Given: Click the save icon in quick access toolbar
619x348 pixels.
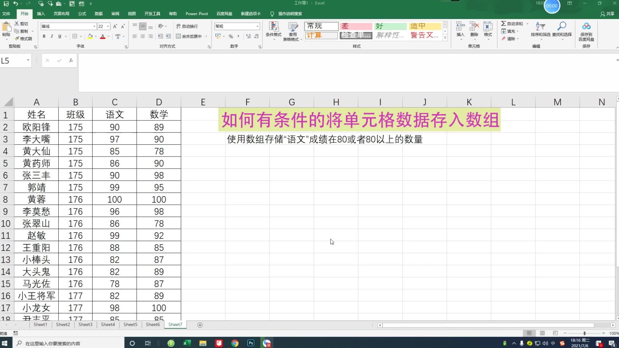Looking at the screenshot, I should coord(6,4).
